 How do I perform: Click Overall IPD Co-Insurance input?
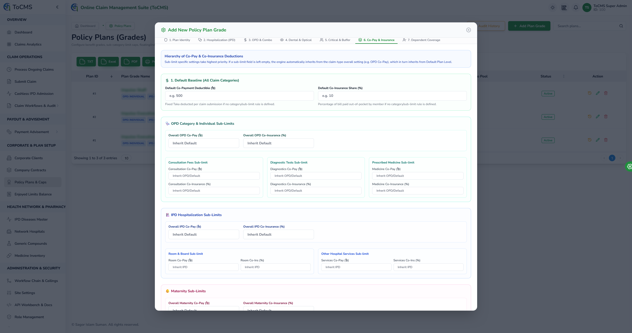pos(278,234)
